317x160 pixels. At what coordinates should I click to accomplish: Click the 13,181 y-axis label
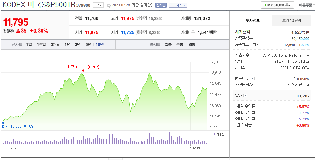(x=215, y=62)
